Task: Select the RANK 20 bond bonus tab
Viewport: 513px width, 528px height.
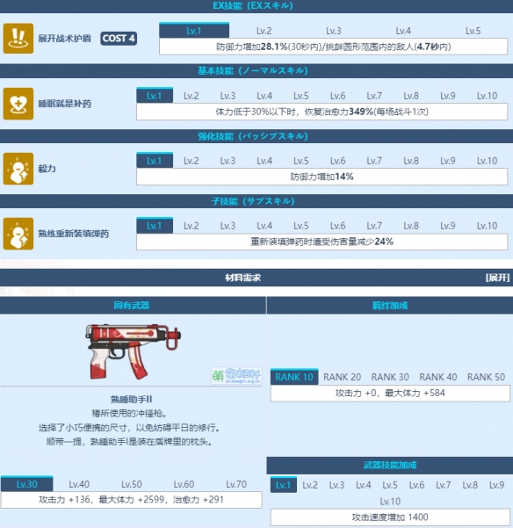Action: (x=342, y=377)
